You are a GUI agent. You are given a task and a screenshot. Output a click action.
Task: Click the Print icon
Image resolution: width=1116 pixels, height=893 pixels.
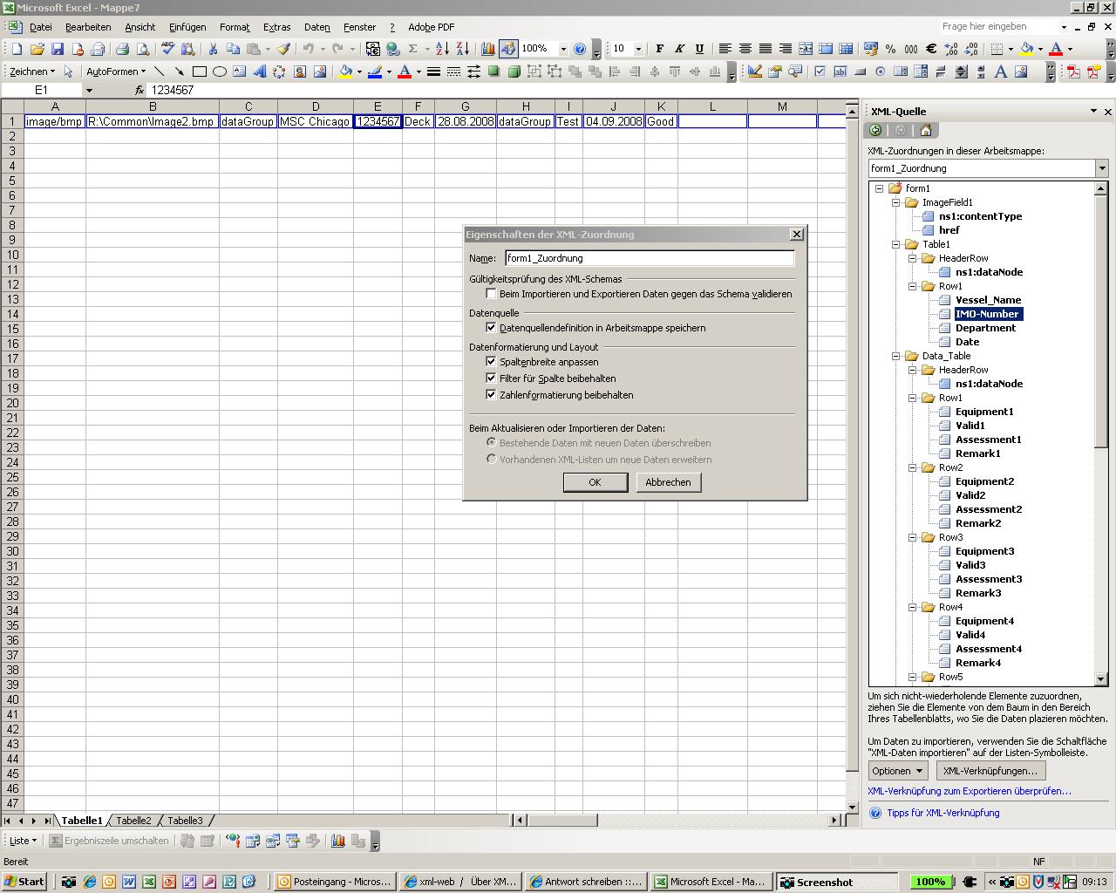[x=123, y=49]
